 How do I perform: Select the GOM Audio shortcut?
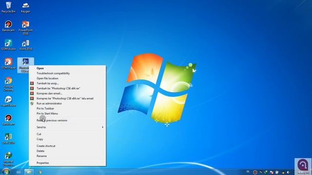pos(8,45)
